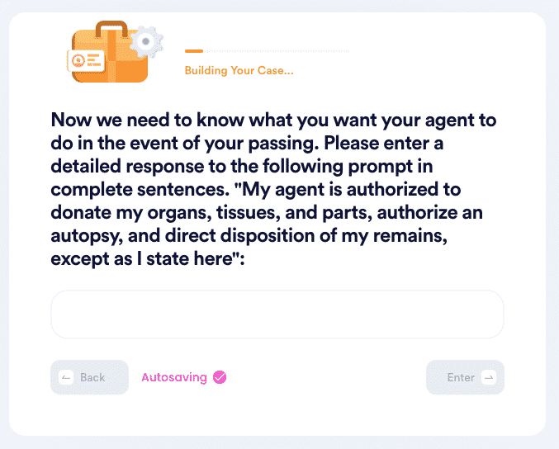Image resolution: width=559 pixels, height=449 pixels.
Task: Click the "Now we need to know" heading
Action: coord(274,189)
